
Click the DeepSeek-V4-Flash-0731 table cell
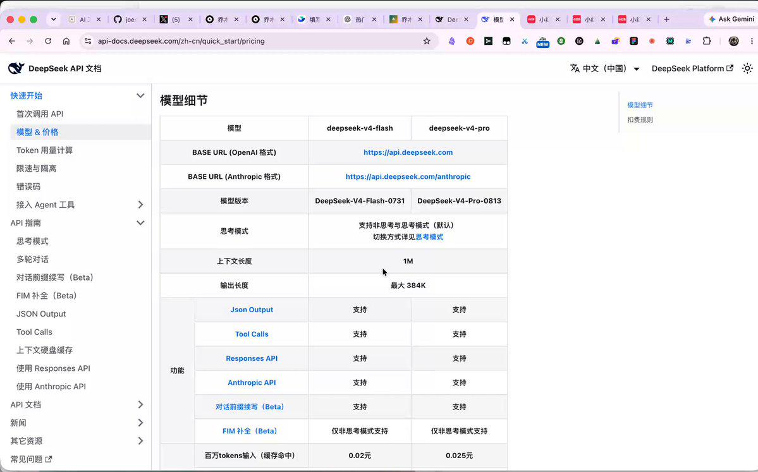pyautogui.click(x=360, y=200)
